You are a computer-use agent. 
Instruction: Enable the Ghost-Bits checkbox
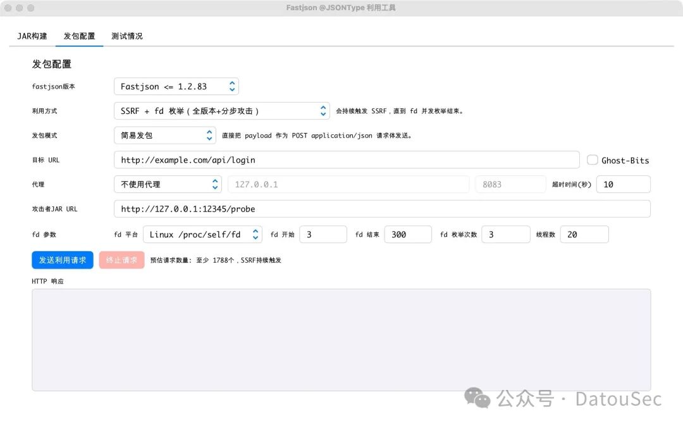592,160
